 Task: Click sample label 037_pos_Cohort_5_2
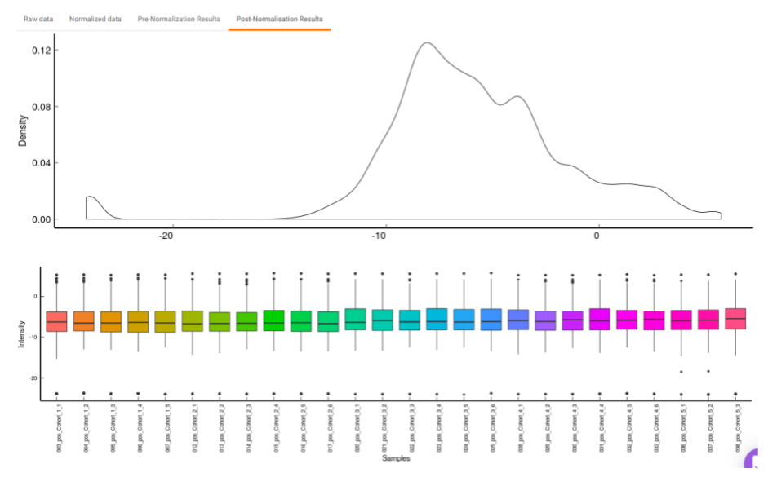click(711, 429)
